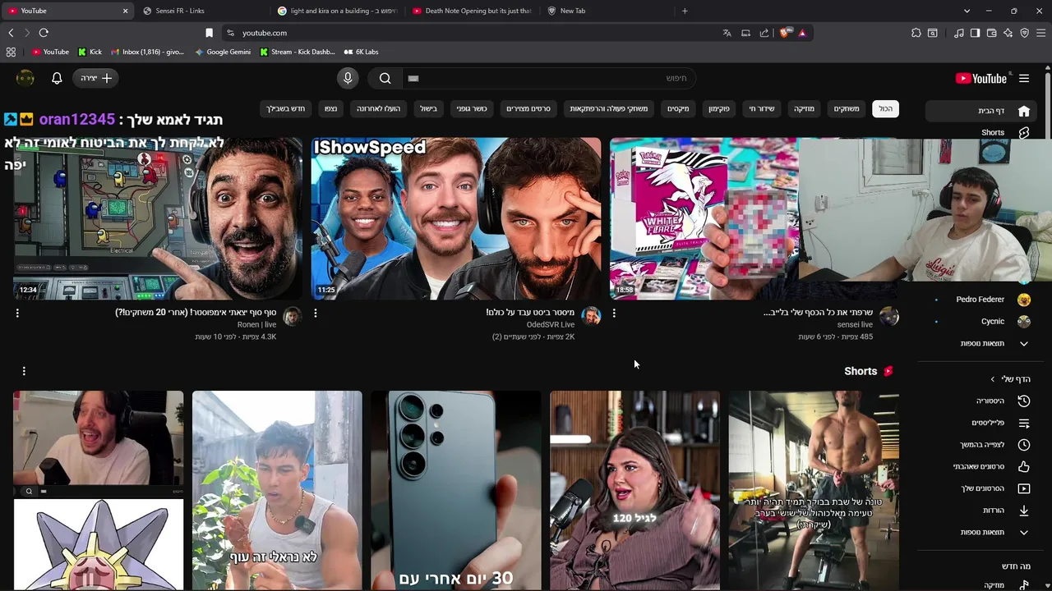Open the IShowSpeed MrBeast video thumbnail
The height and width of the screenshot is (591, 1052).
click(x=456, y=218)
